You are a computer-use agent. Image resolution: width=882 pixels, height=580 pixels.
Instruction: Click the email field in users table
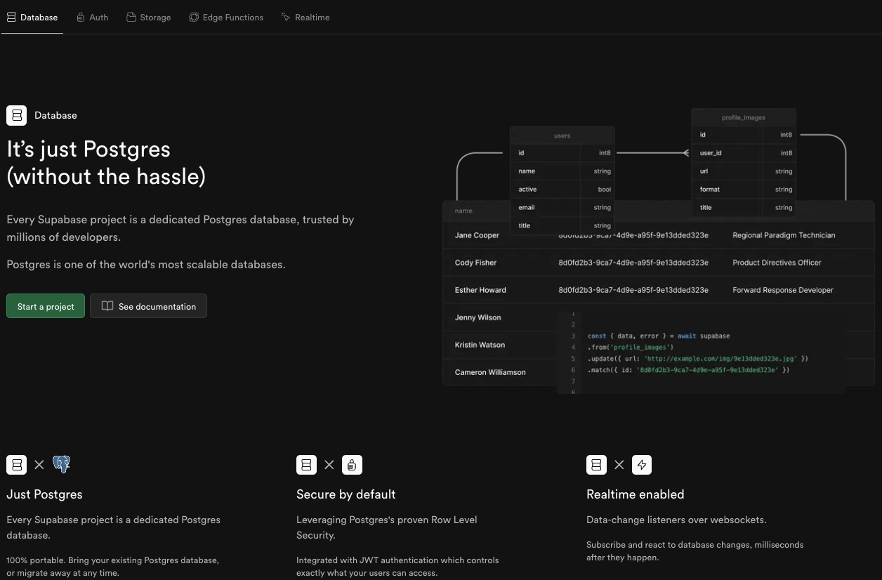click(x=562, y=207)
